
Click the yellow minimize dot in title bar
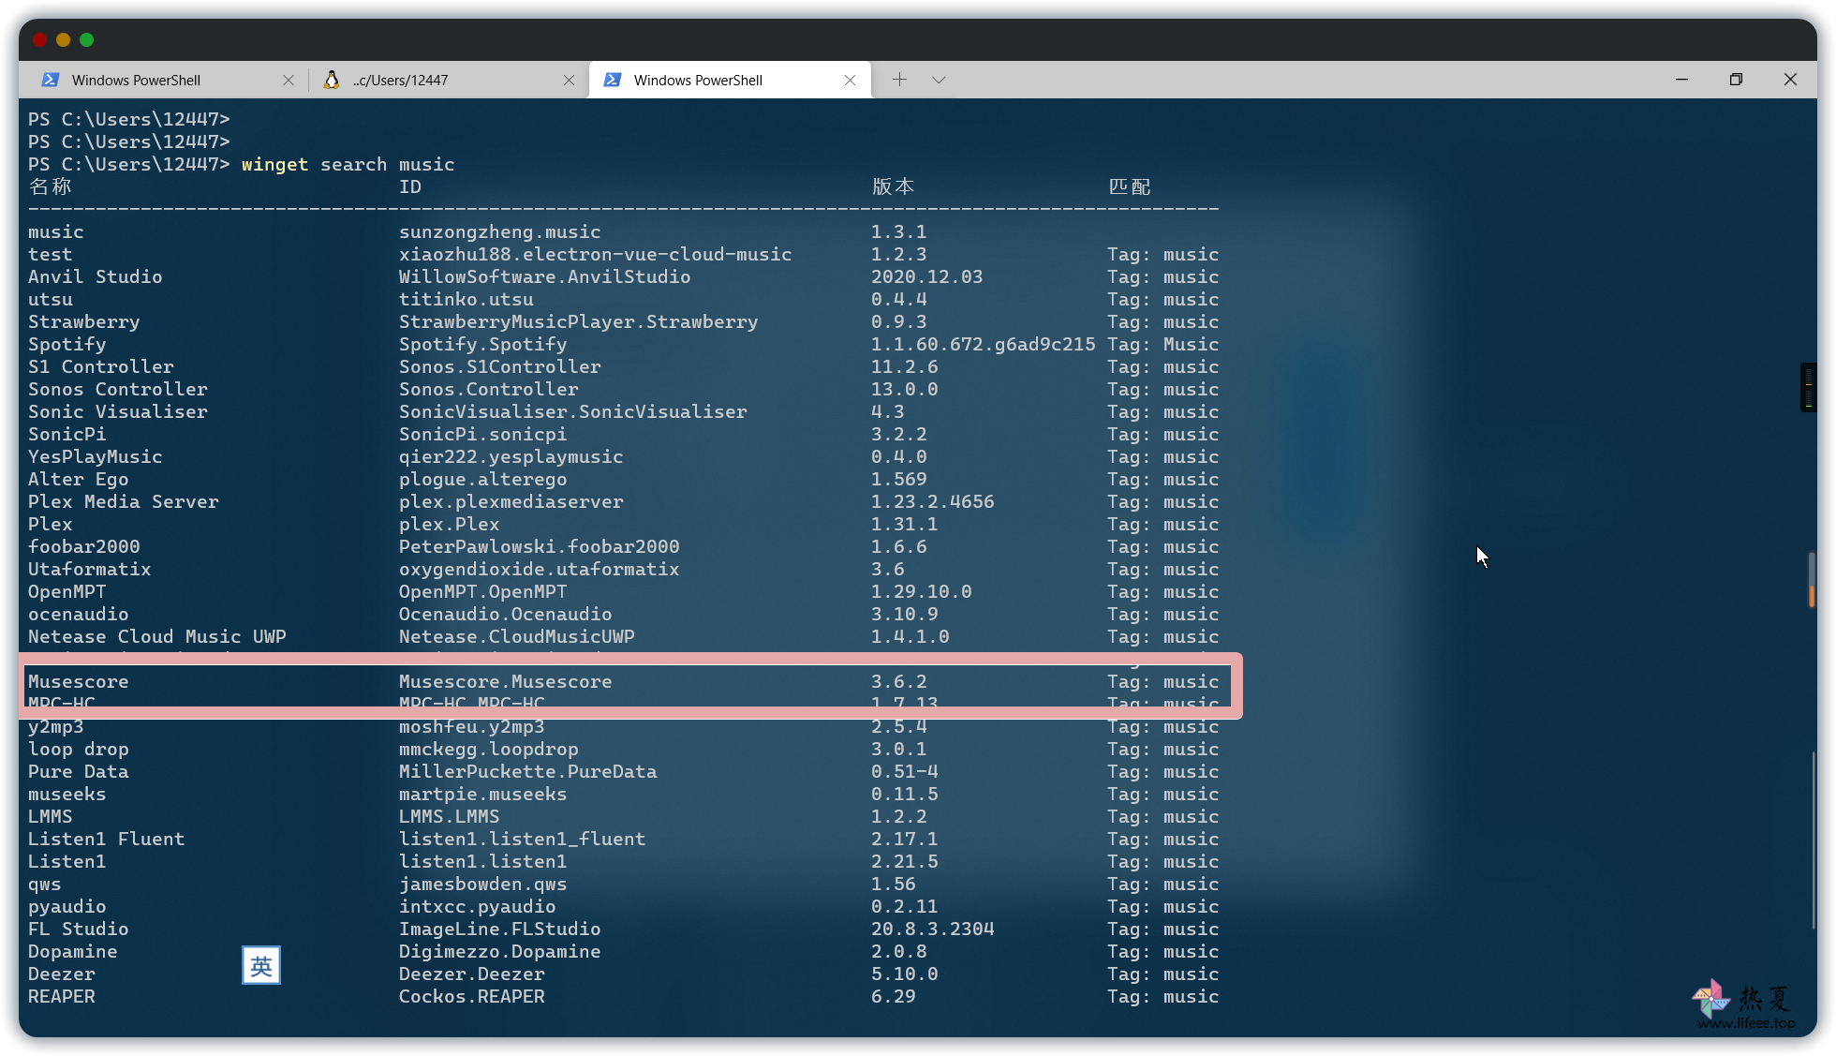click(x=63, y=40)
